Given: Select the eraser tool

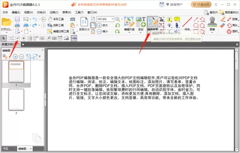Looking at the screenshot, I should pos(223,25).
